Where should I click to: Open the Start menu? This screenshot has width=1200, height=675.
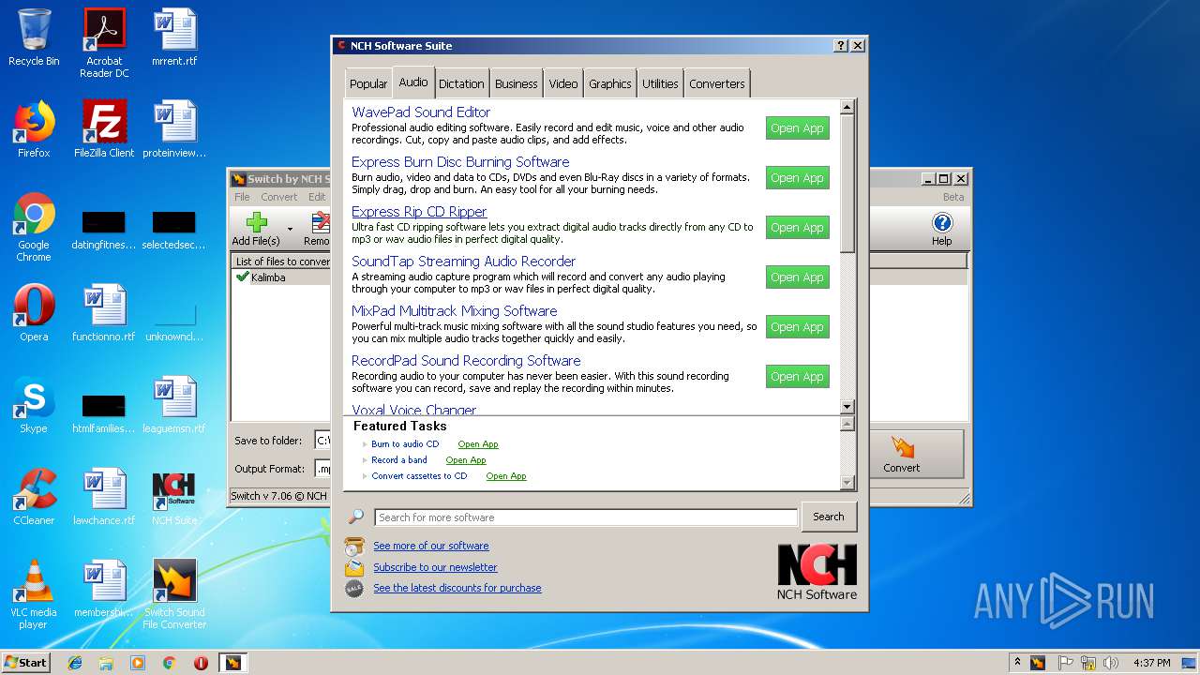tap(26, 663)
